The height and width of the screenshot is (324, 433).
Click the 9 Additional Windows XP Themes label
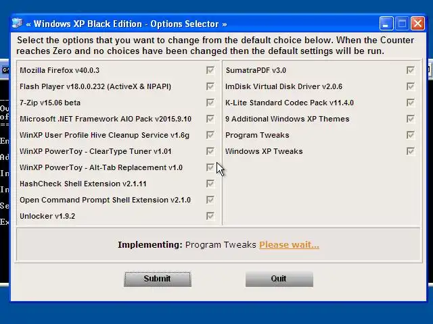(x=287, y=119)
